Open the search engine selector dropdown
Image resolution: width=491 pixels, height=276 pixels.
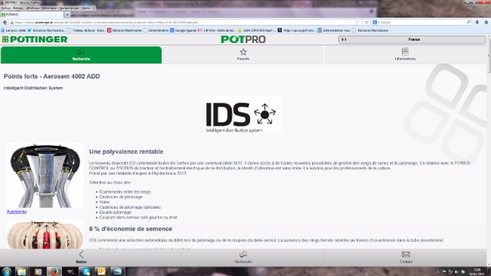click(x=376, y=23)
